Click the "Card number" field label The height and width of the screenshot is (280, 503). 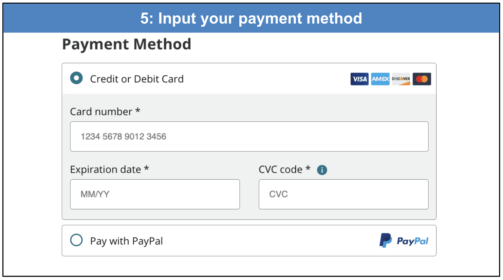click(101, 112)
